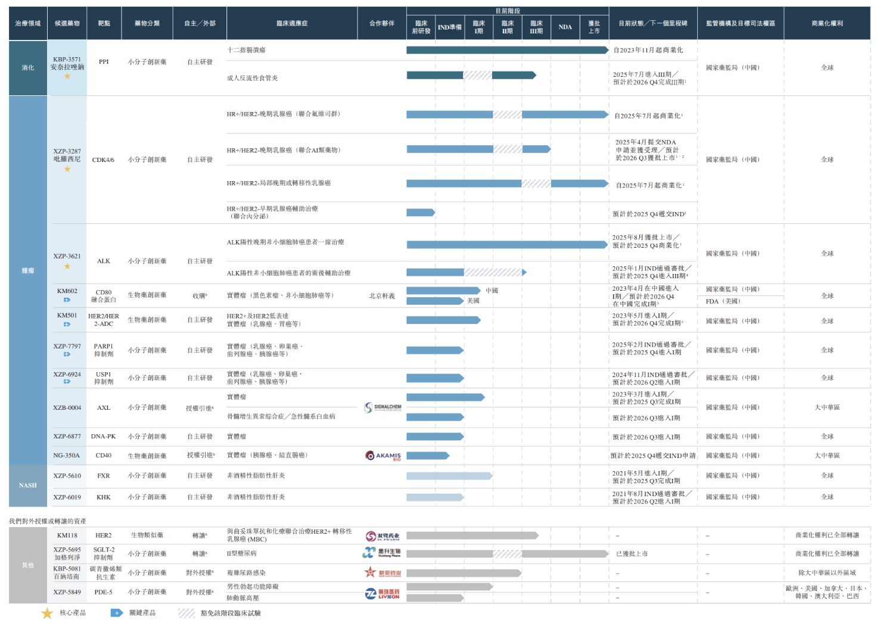Click the legend star icon for 核心產品

(47, 613)
